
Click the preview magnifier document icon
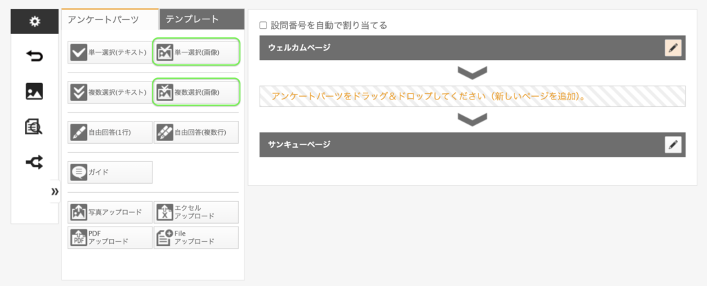point(34,126)
